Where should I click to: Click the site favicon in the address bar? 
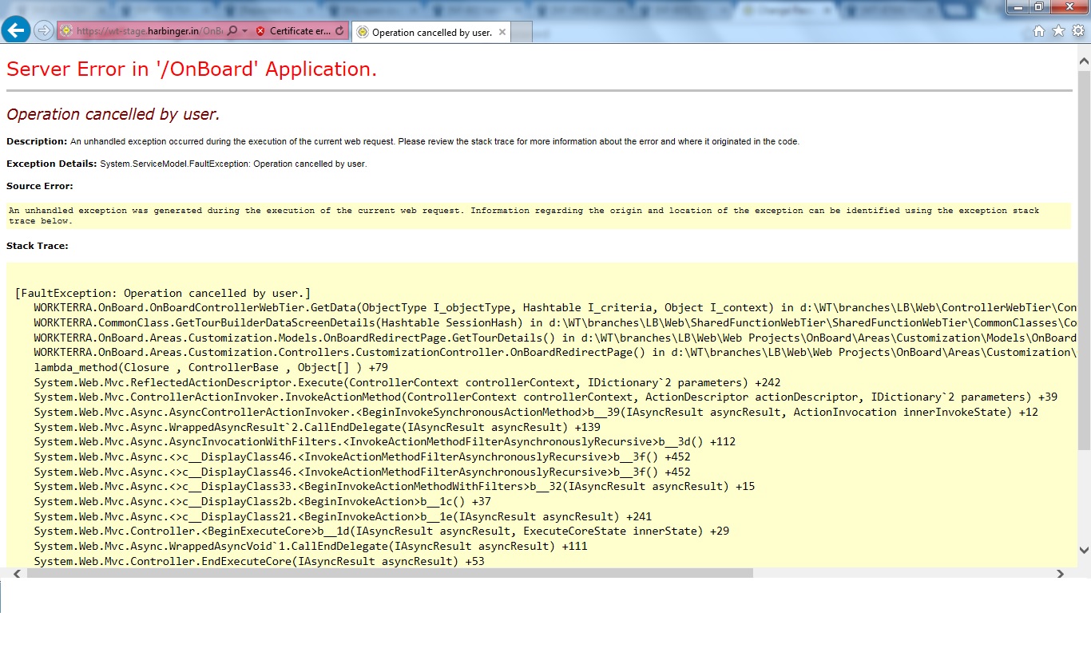[66, 31]
